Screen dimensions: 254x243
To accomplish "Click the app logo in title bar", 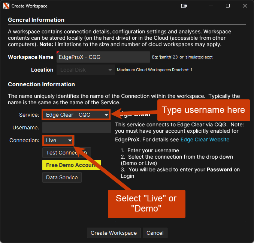I will pyautogui.click(x=6, y=6).
